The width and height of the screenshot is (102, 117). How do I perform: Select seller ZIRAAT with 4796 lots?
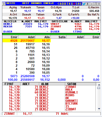(x=75, y=27)
